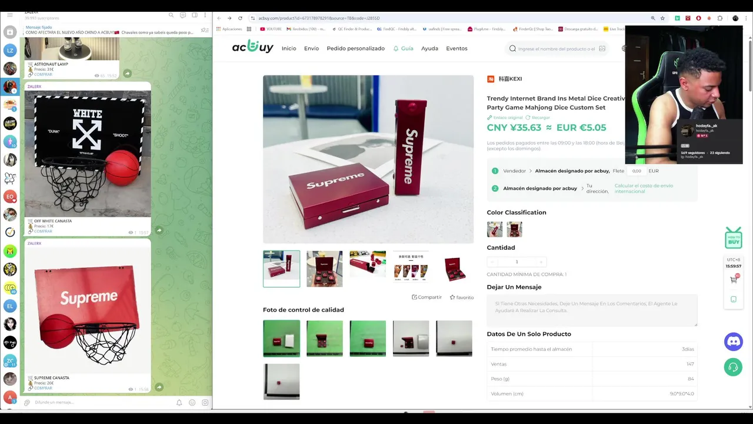This screenshot has height=424, width=753.
Task: Select third product thumbnail image
Action: click(368, 269)
